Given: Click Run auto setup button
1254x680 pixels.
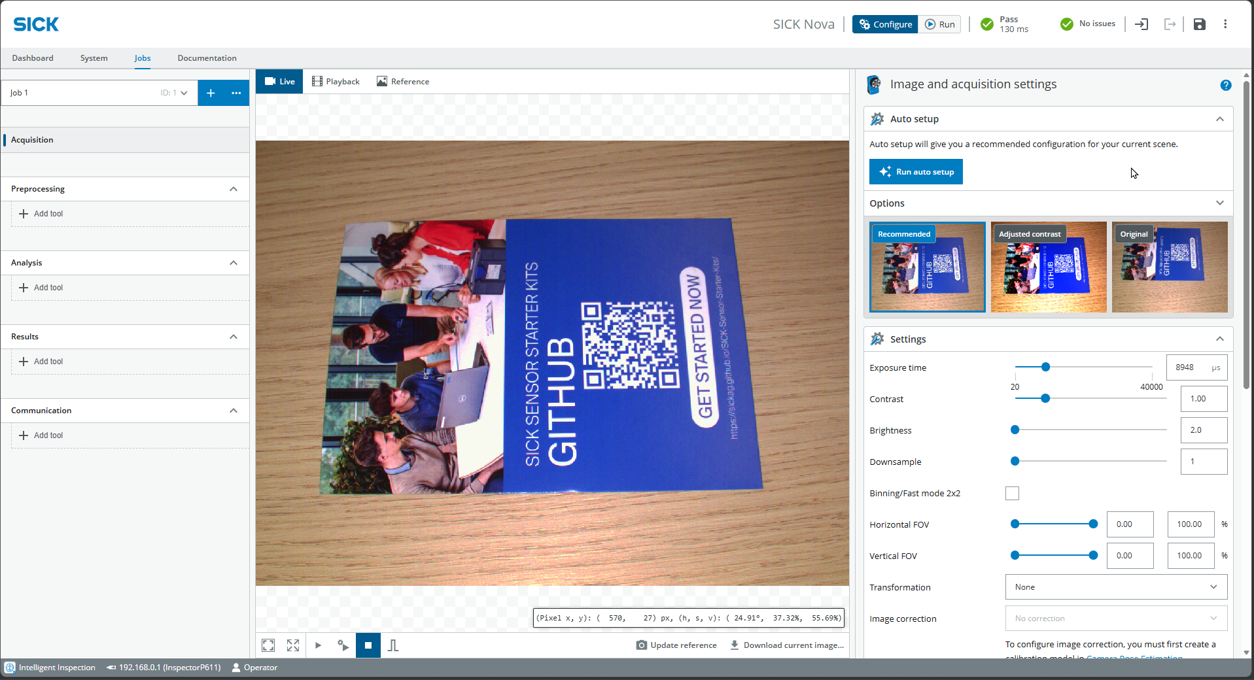Looking at the screenshot, I should point(916,172).
